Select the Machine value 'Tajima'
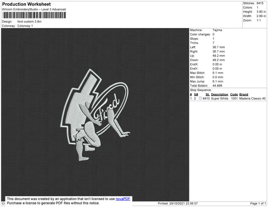The image size is (268, 207). tap(217, 30)
